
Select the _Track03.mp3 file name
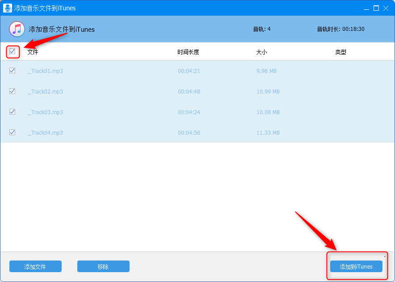click(45, 112)
